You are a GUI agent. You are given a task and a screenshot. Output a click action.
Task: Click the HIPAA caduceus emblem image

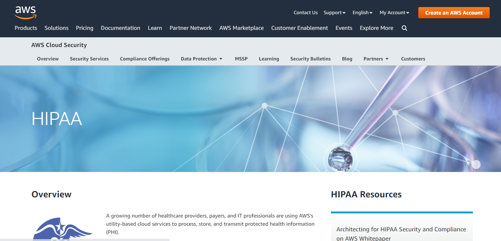click(62, 229)
